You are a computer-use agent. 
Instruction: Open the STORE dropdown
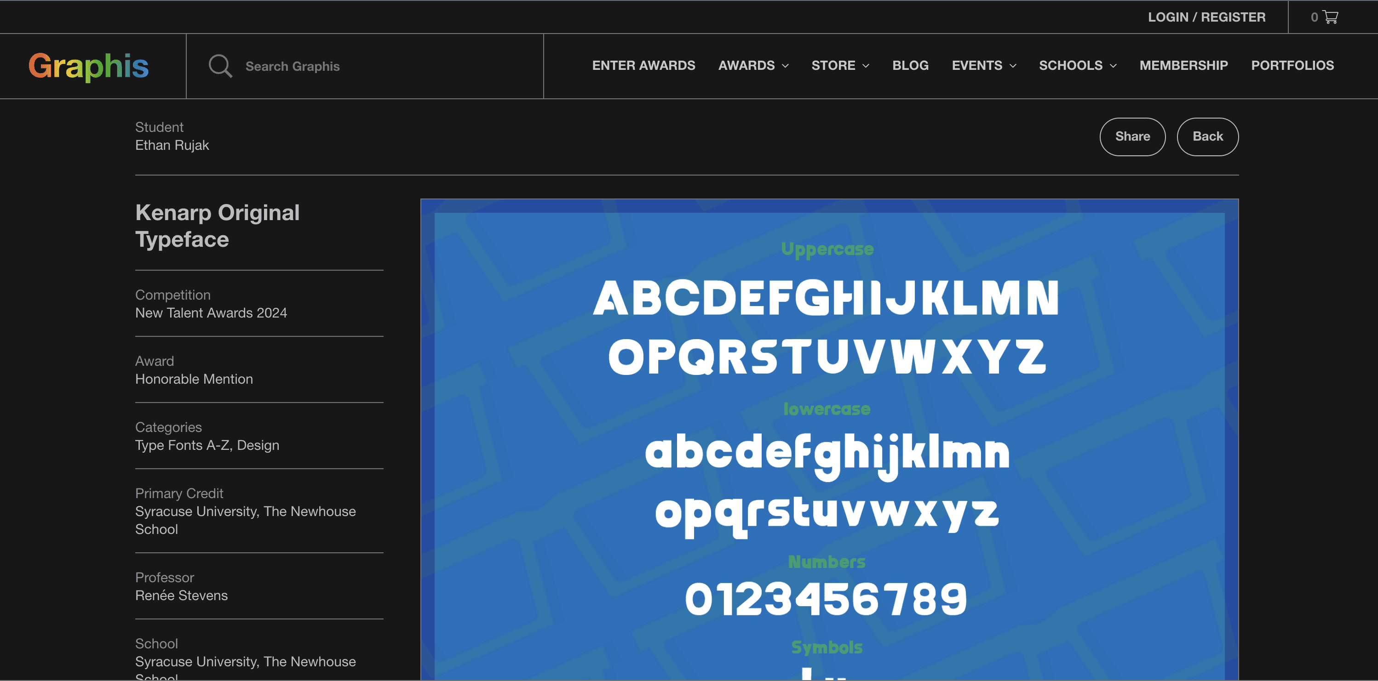pos(840,65)
